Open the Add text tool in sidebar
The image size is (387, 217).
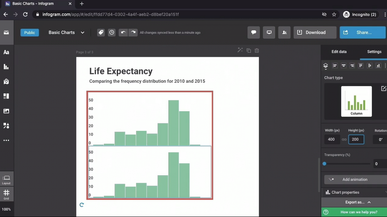[x=6, y=52]
